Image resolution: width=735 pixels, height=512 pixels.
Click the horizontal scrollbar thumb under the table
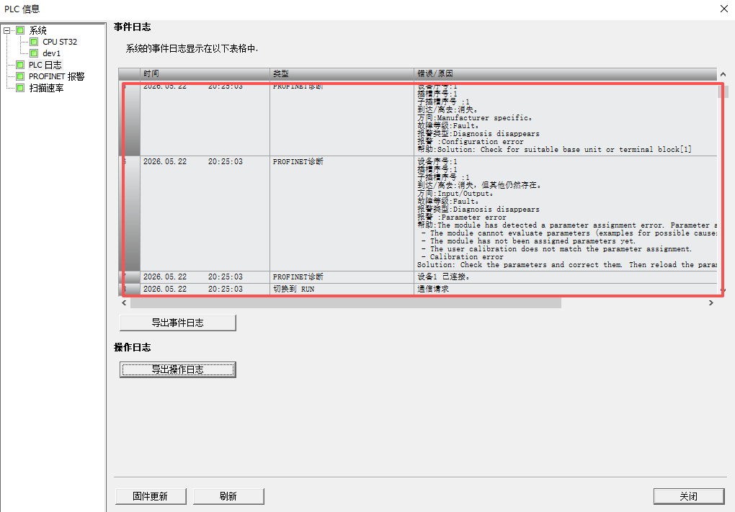345,303
